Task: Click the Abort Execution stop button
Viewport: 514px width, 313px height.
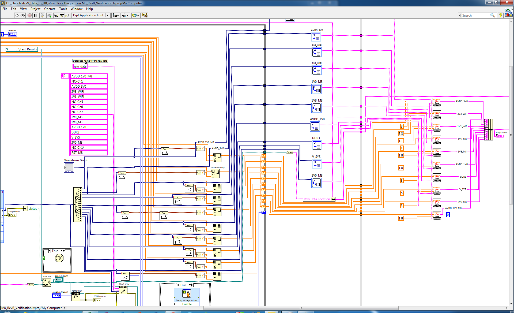Action: click(x=29, y=16)
